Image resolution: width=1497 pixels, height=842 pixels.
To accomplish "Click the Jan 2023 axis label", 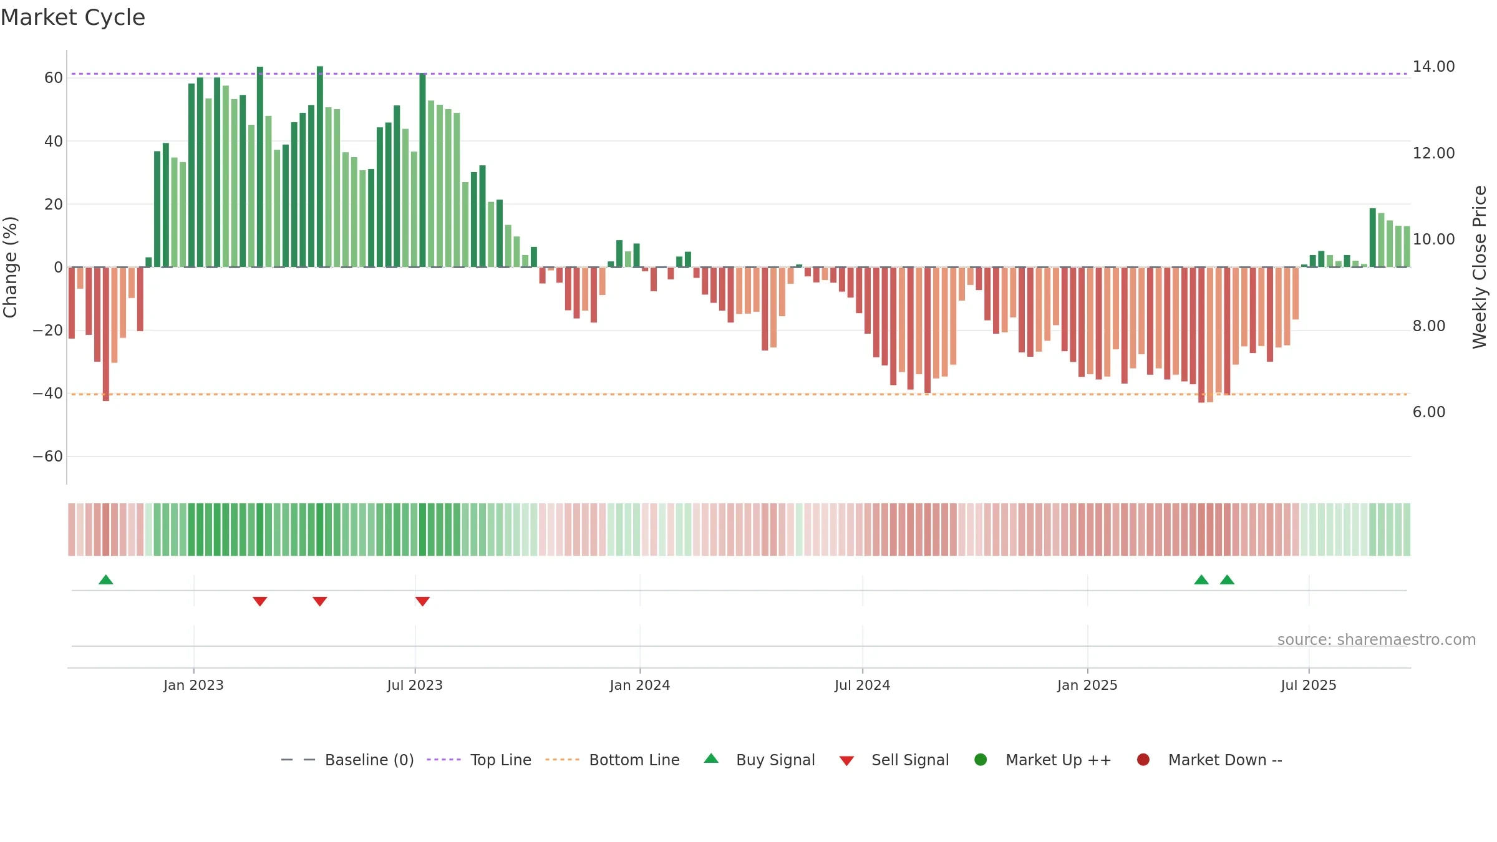I will point(193,685).
